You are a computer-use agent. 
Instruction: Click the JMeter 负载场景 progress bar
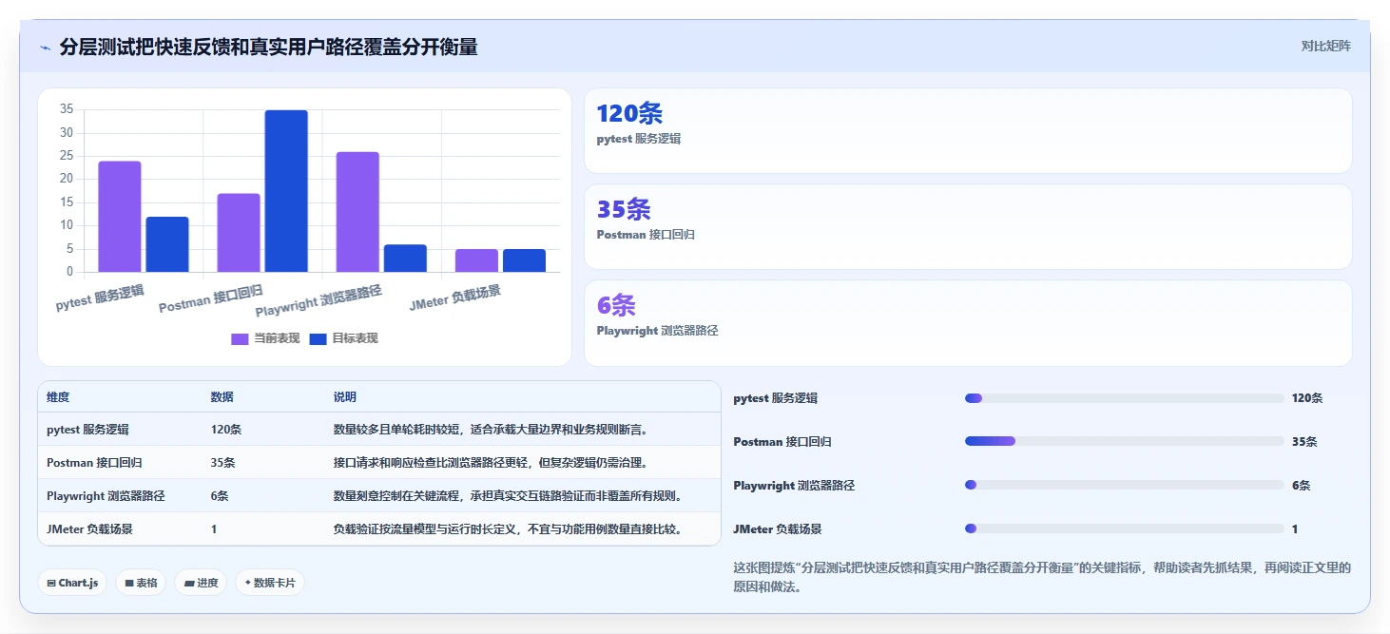click(1124, 528)
